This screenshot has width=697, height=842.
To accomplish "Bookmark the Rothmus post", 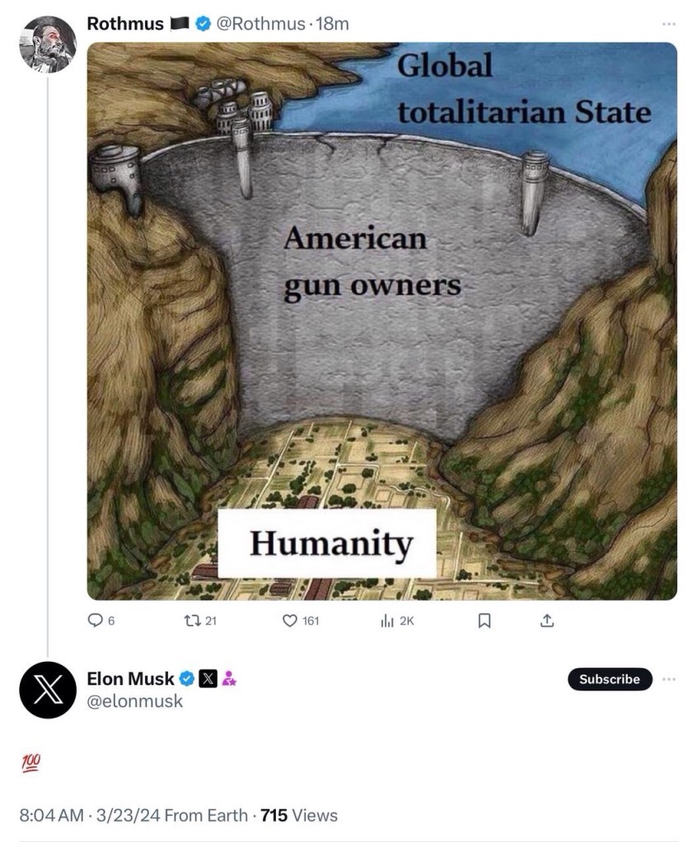I will [x=484, y=621].
